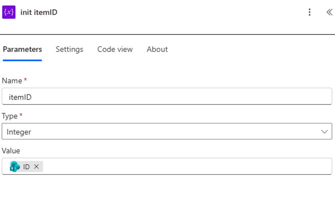The height and width of the screenshot is (204, 335).
Task: Click the init itemID action title
Action: tap(39, 12)
